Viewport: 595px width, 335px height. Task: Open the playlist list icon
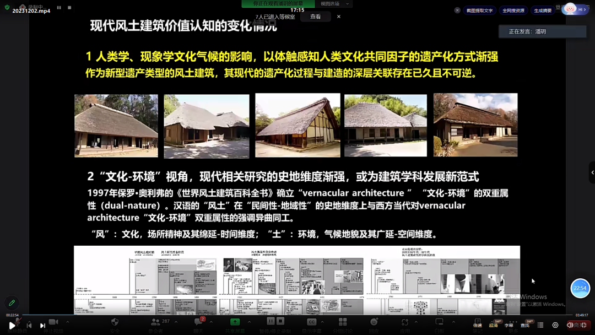pyautogui.click(x=540, y=325)
